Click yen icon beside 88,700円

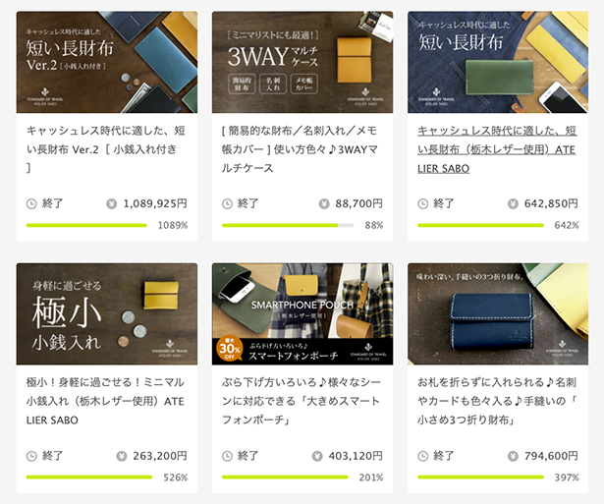click(324, 203)
